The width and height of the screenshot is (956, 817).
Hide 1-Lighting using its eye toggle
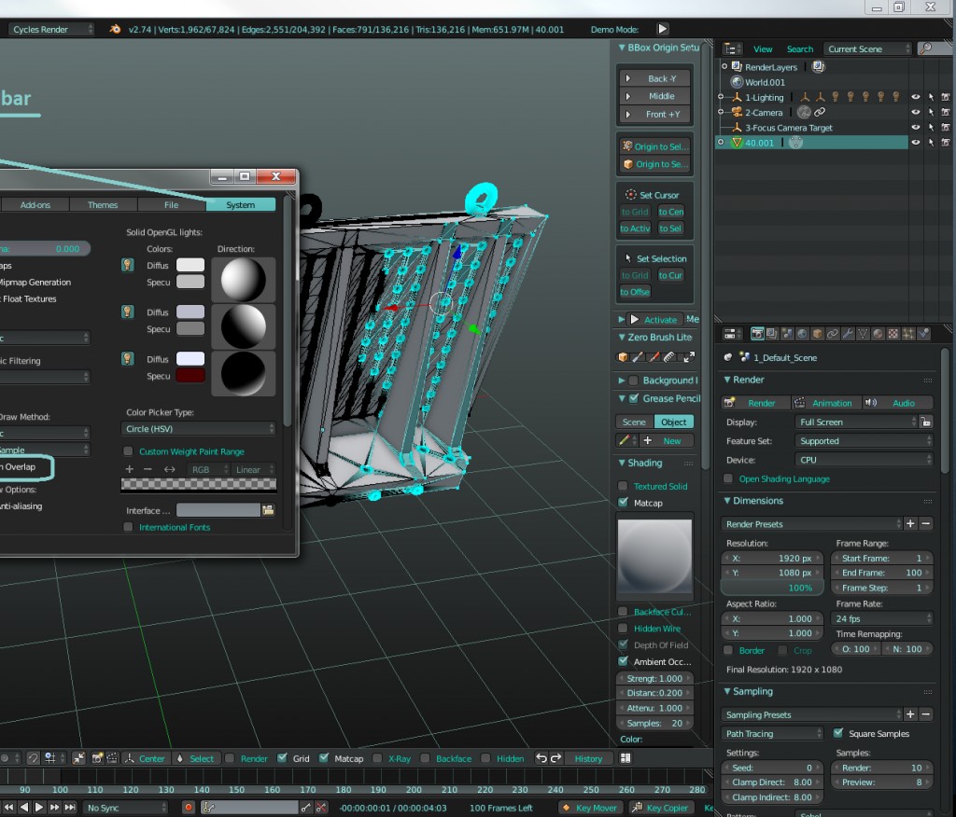point(917,97)
